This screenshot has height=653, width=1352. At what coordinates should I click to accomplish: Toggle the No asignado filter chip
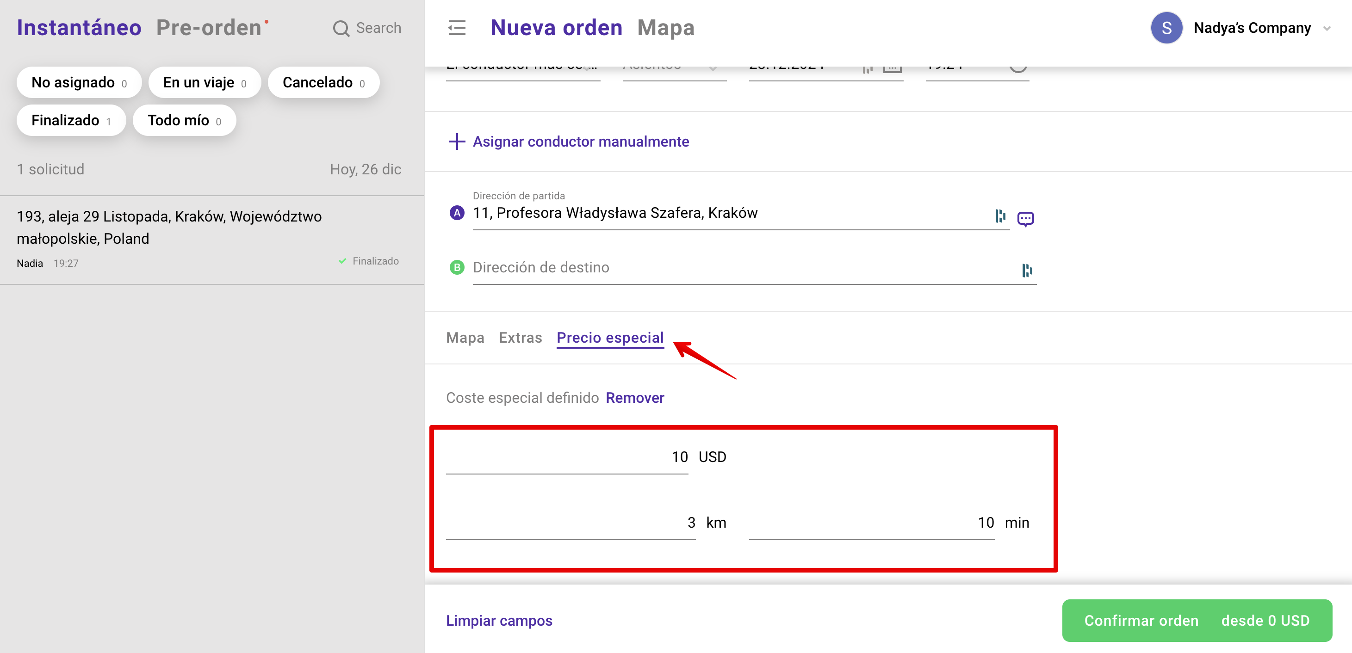79,82
